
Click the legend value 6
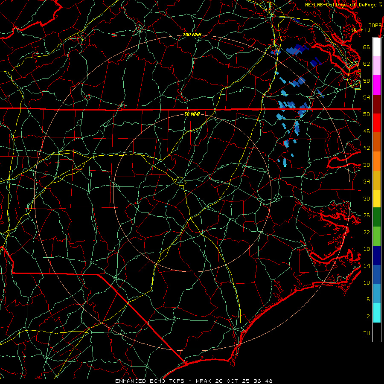point(368,300)
